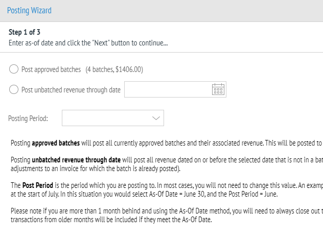Select the Post approved batches radio button

14,69
